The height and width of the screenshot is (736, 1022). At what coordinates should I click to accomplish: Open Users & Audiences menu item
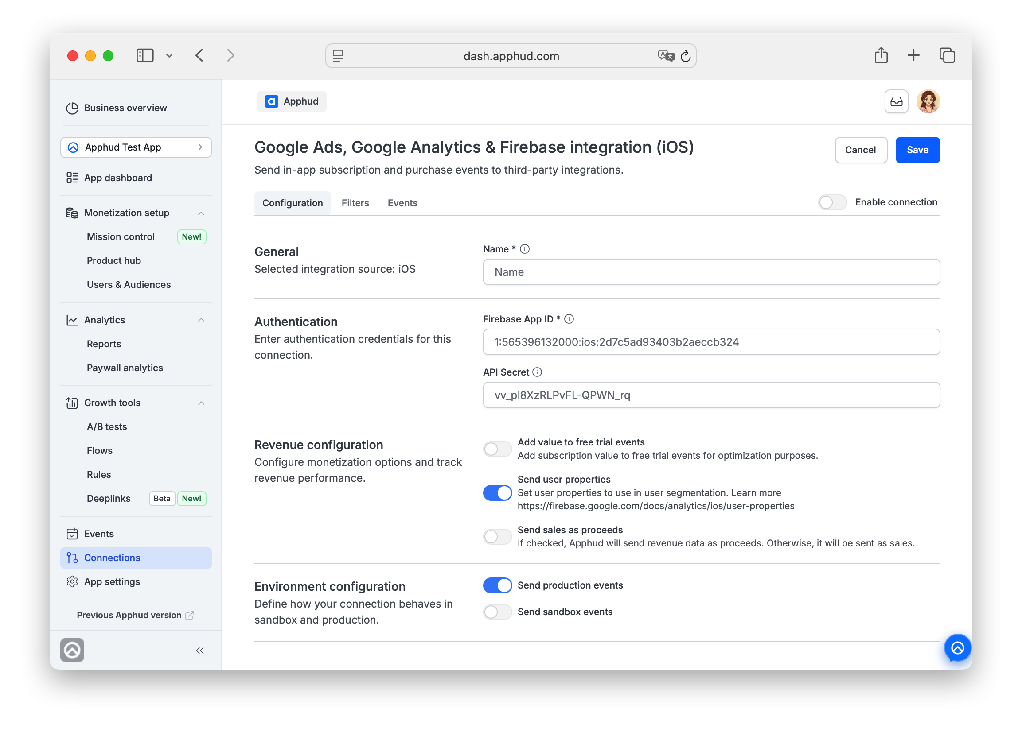point(129,284)
